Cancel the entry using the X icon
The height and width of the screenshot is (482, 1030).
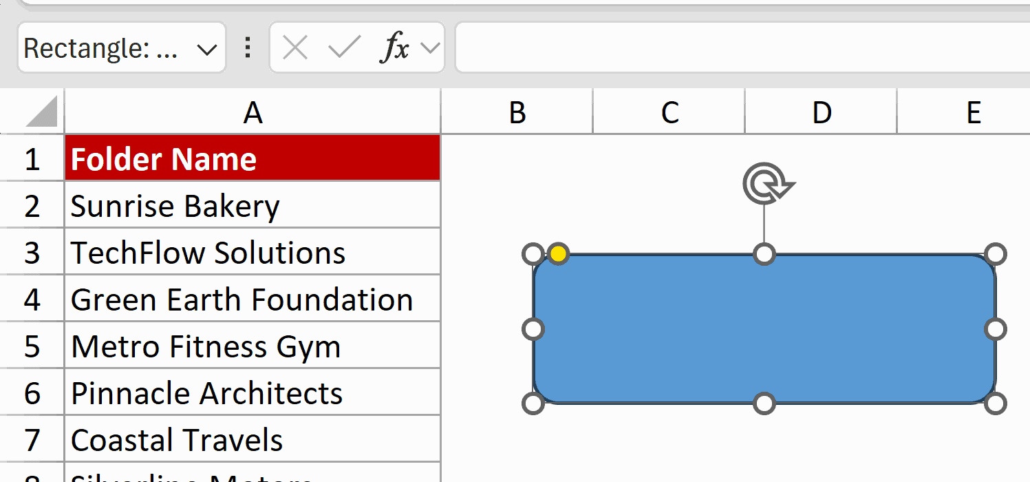[294, 47]
